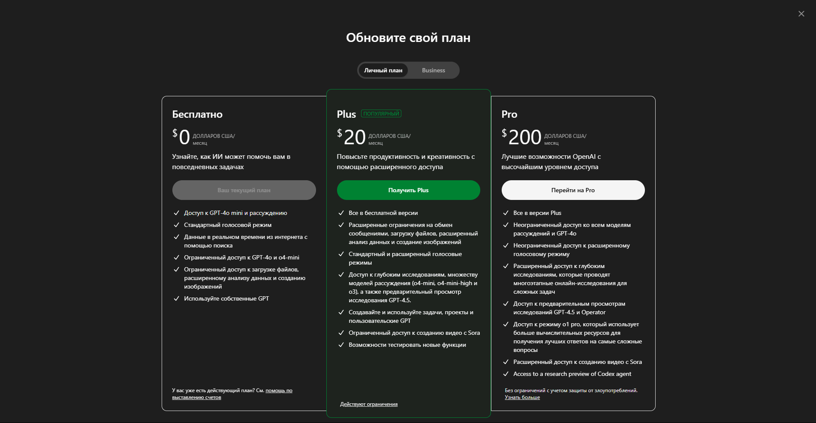Click checkmark beside Стандартный голосовой режим
816x423 pixels.
pos(176,225)
